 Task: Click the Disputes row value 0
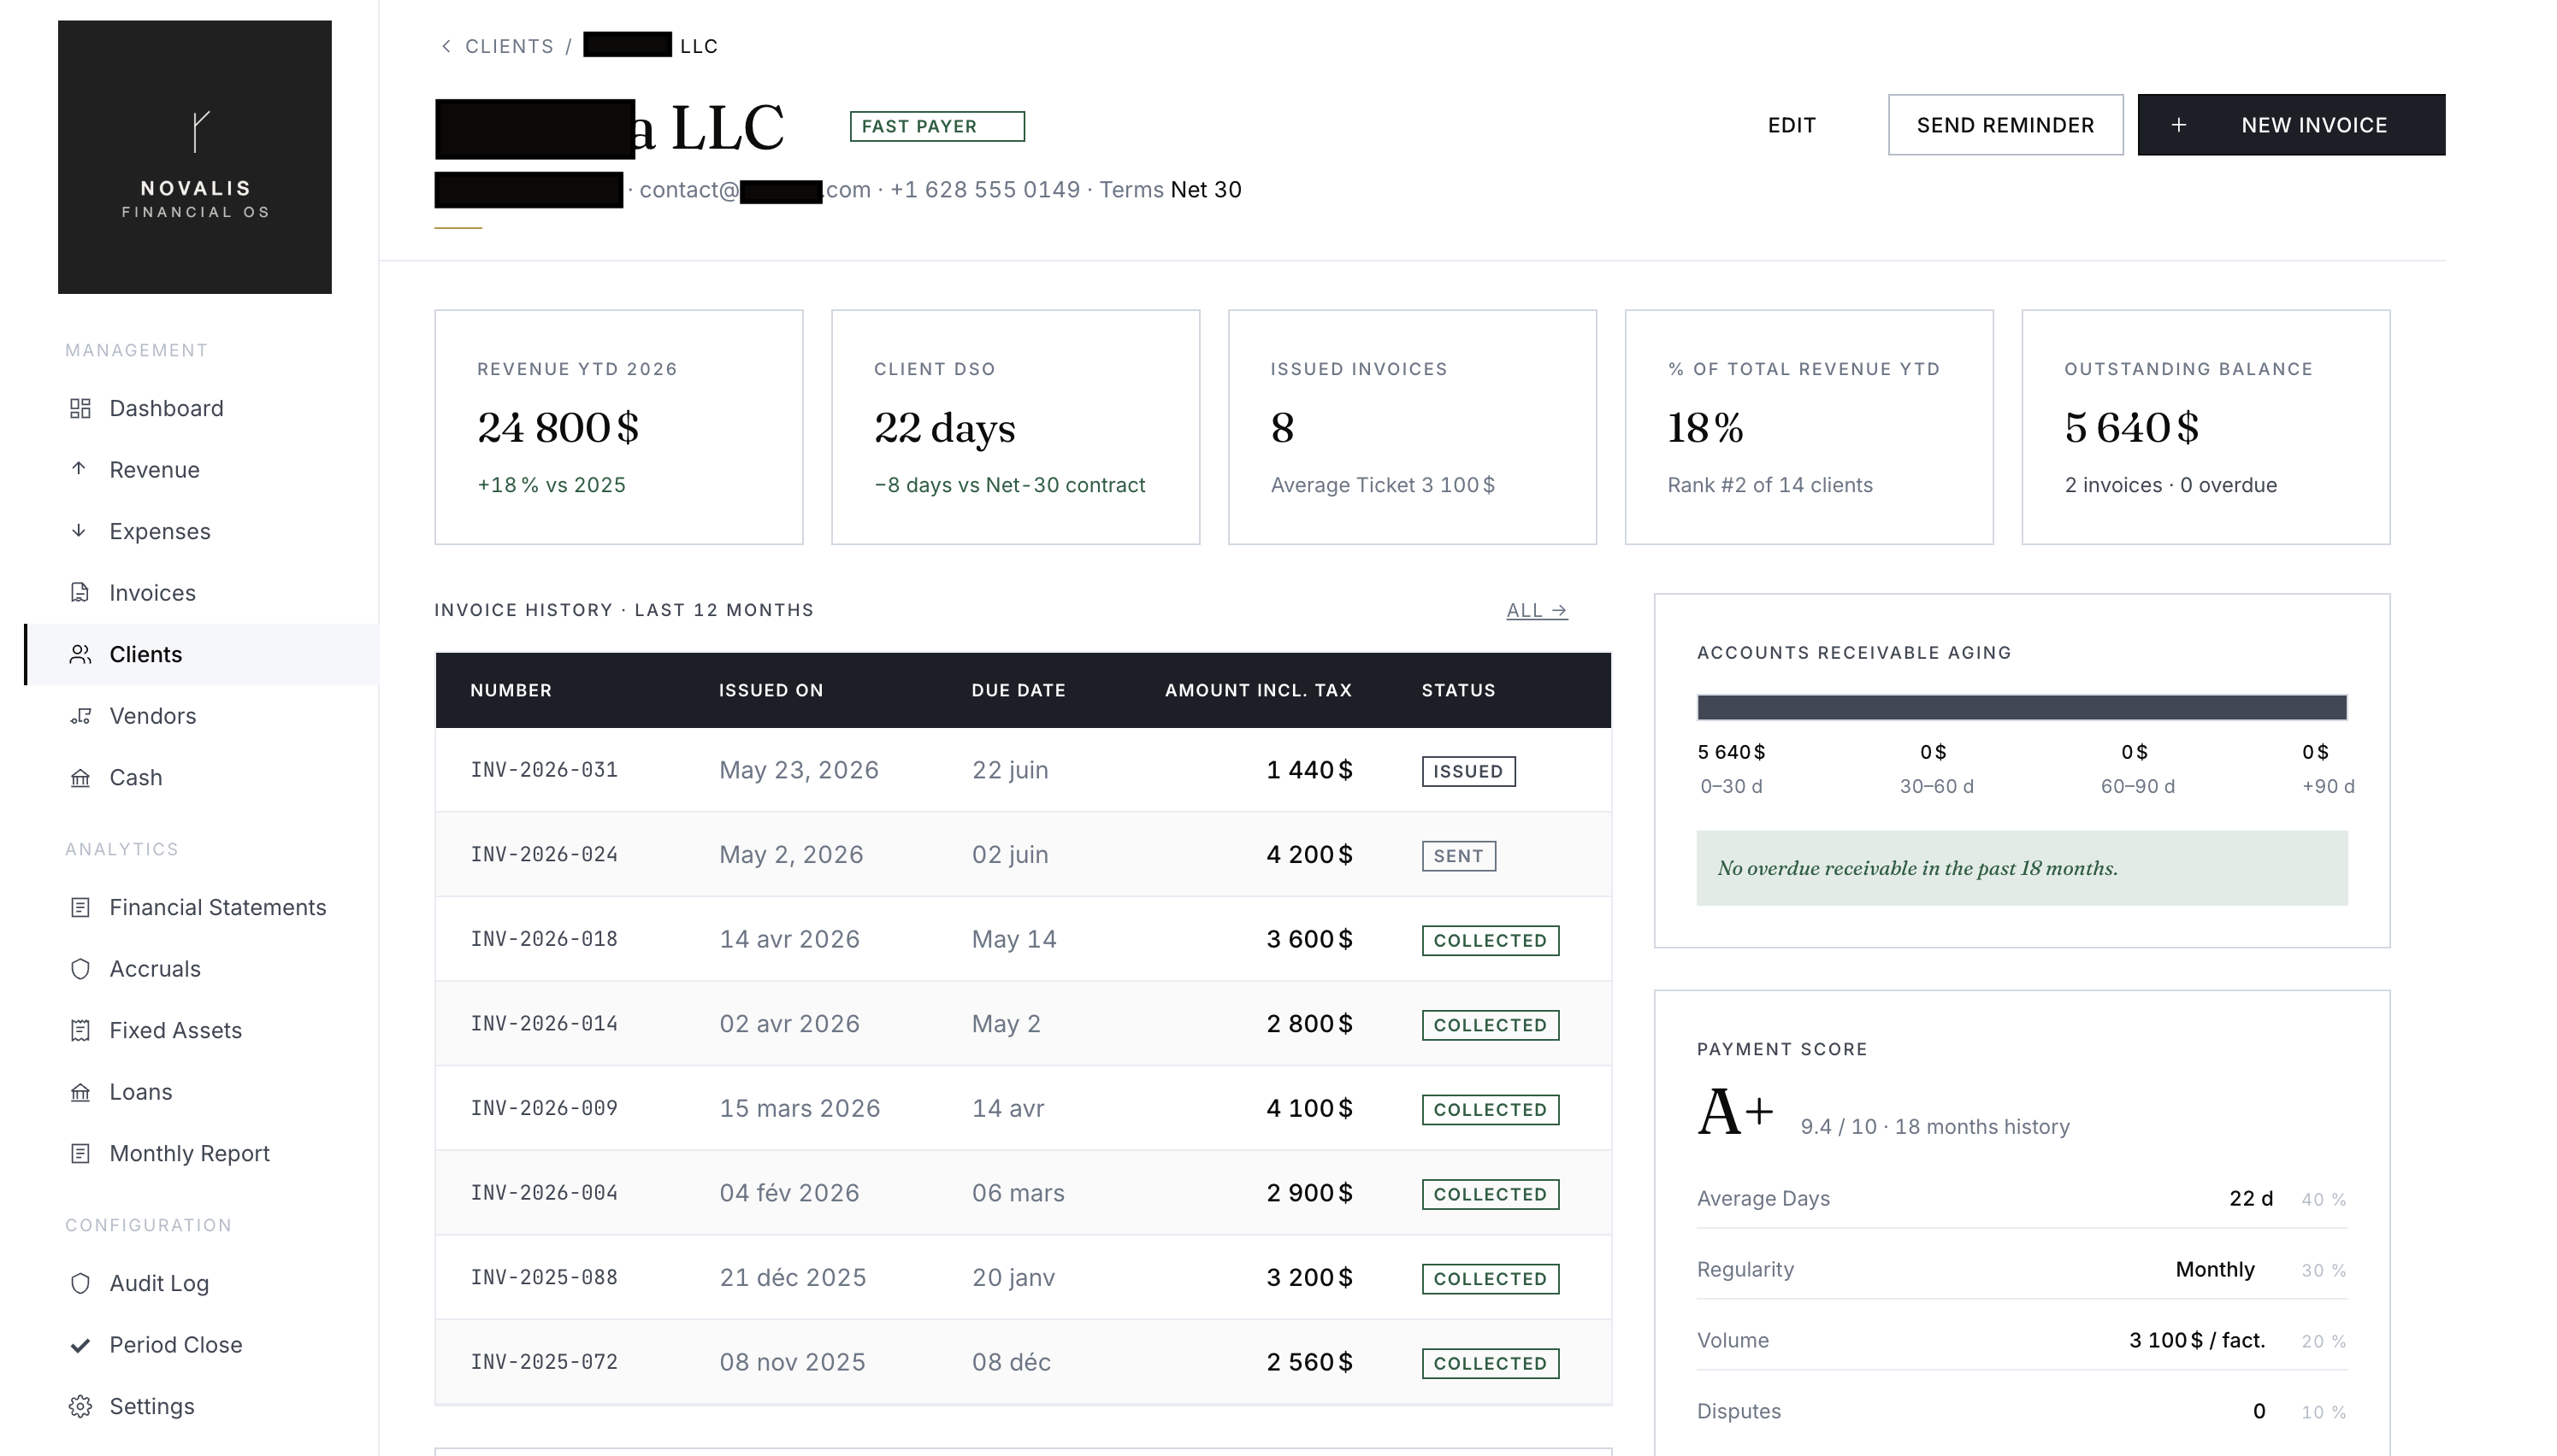2258,1411
